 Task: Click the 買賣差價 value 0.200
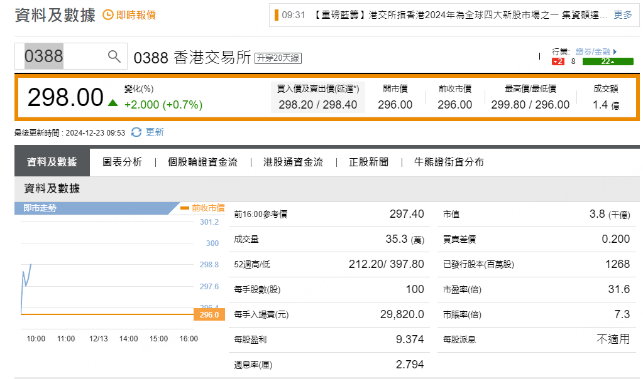coord(615,239)
